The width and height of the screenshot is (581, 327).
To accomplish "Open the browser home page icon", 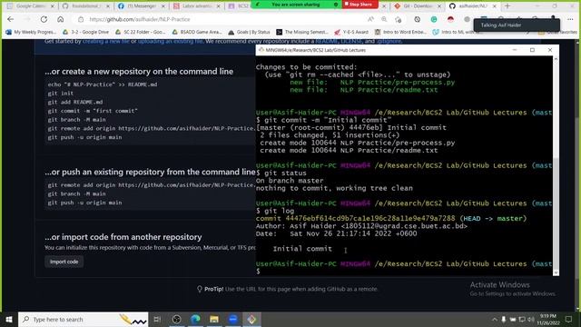I will click(61, 19).
